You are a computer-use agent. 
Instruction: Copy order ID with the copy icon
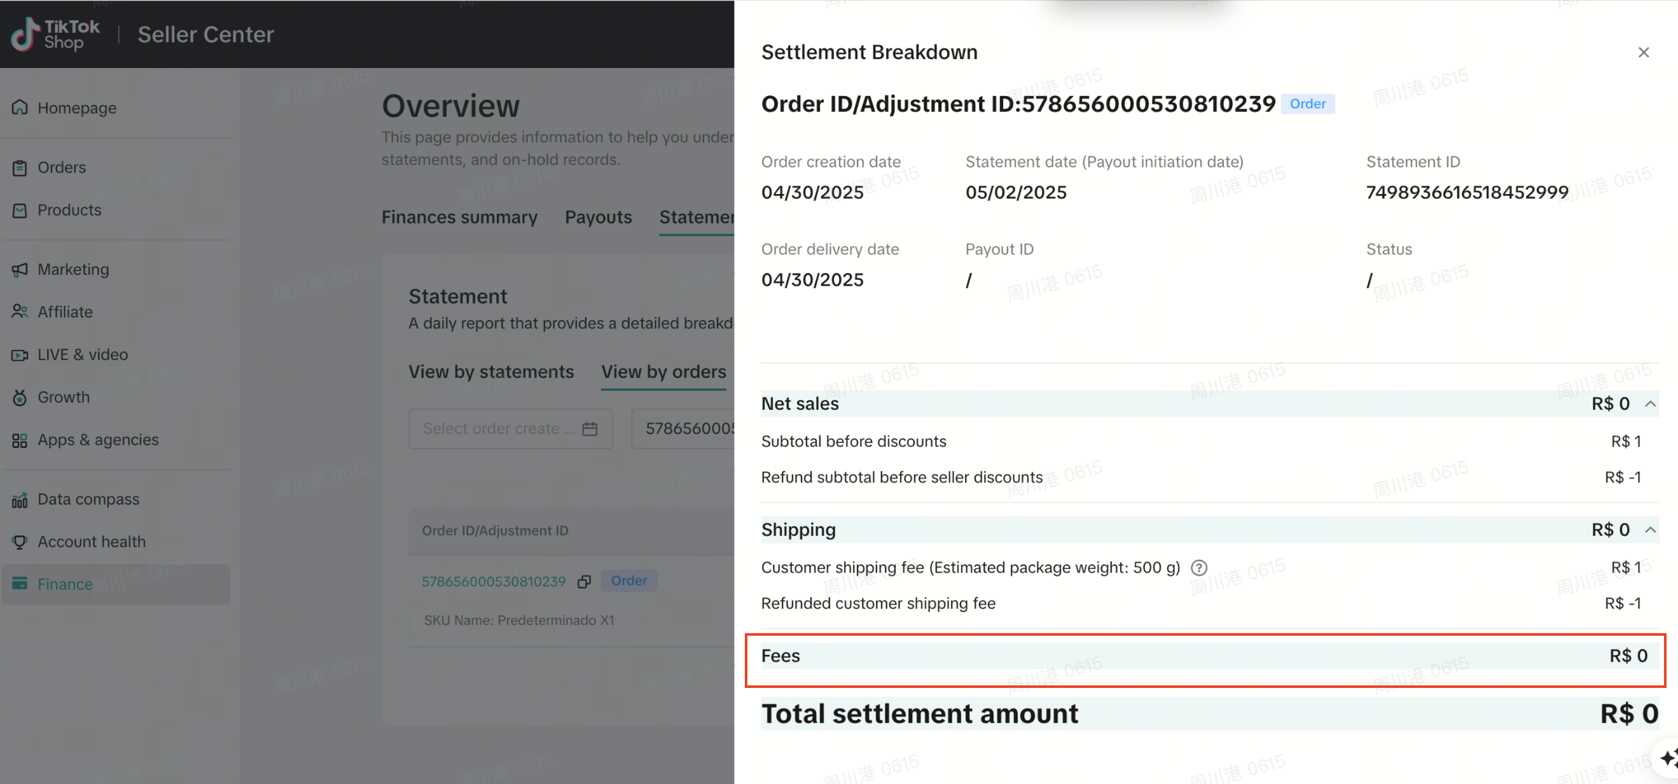pyautogui.click(x=585, y=582)
